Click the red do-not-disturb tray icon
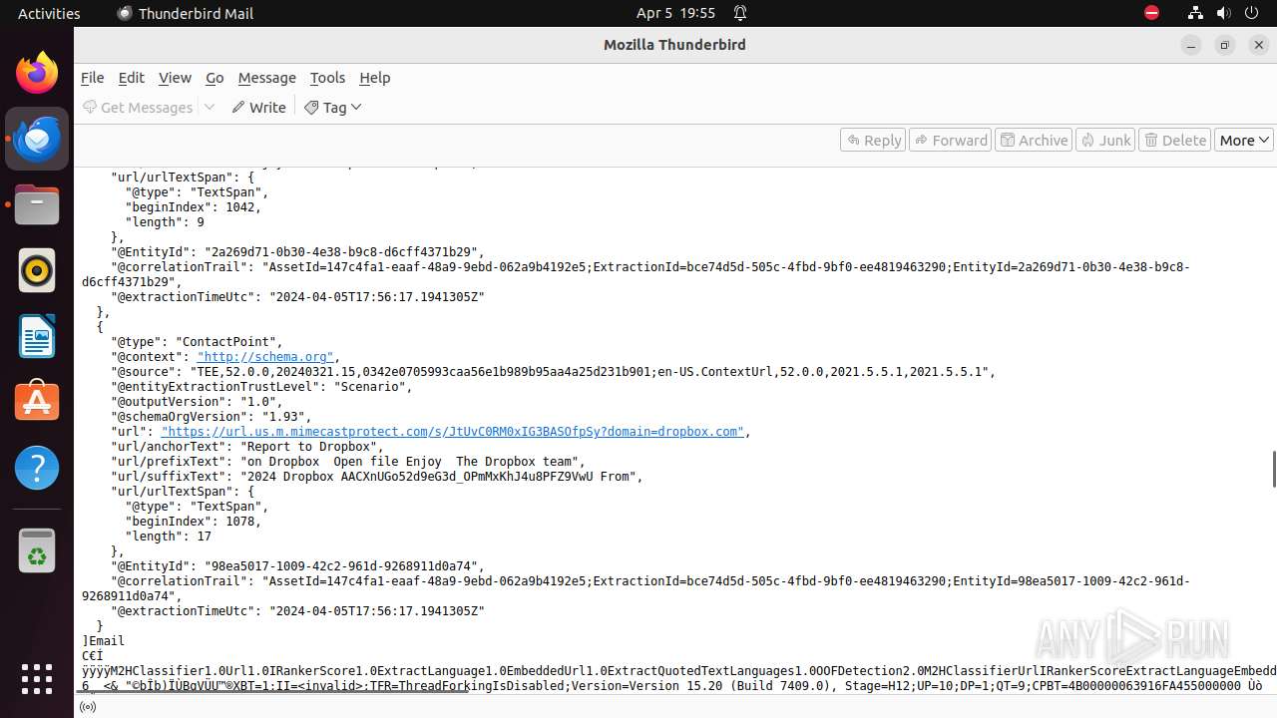Image resolution: width=1277 pixels, height=718 pixels. [1151, 13]
